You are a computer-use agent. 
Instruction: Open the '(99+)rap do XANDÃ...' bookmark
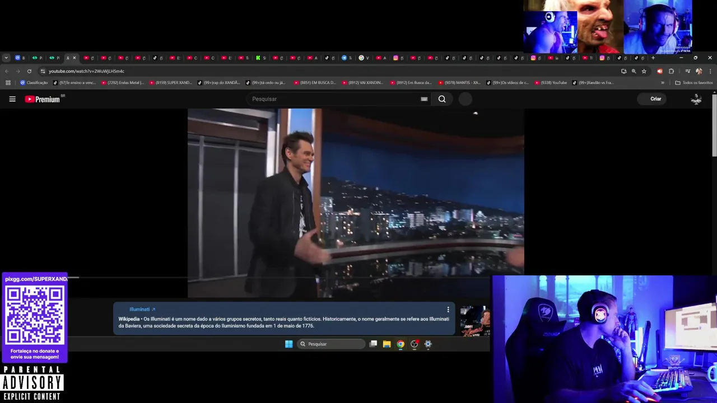tap(218, 83)
